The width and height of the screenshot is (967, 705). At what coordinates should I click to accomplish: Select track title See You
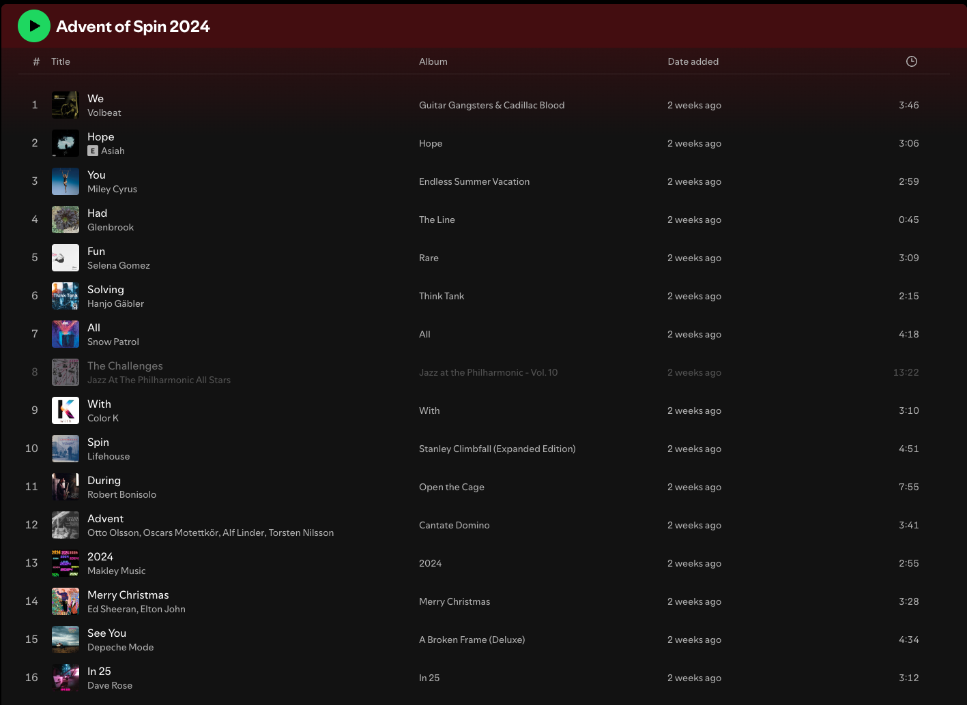(107, 633)
